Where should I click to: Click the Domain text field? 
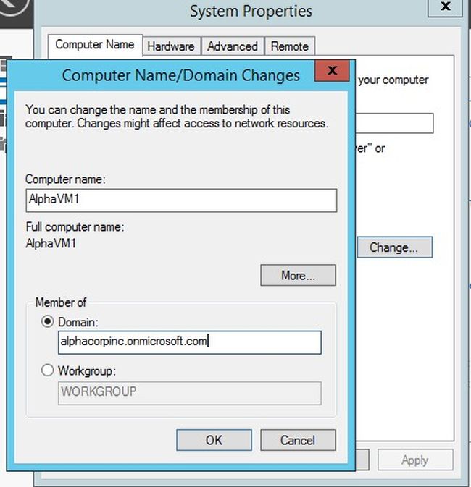pos(190,342)
